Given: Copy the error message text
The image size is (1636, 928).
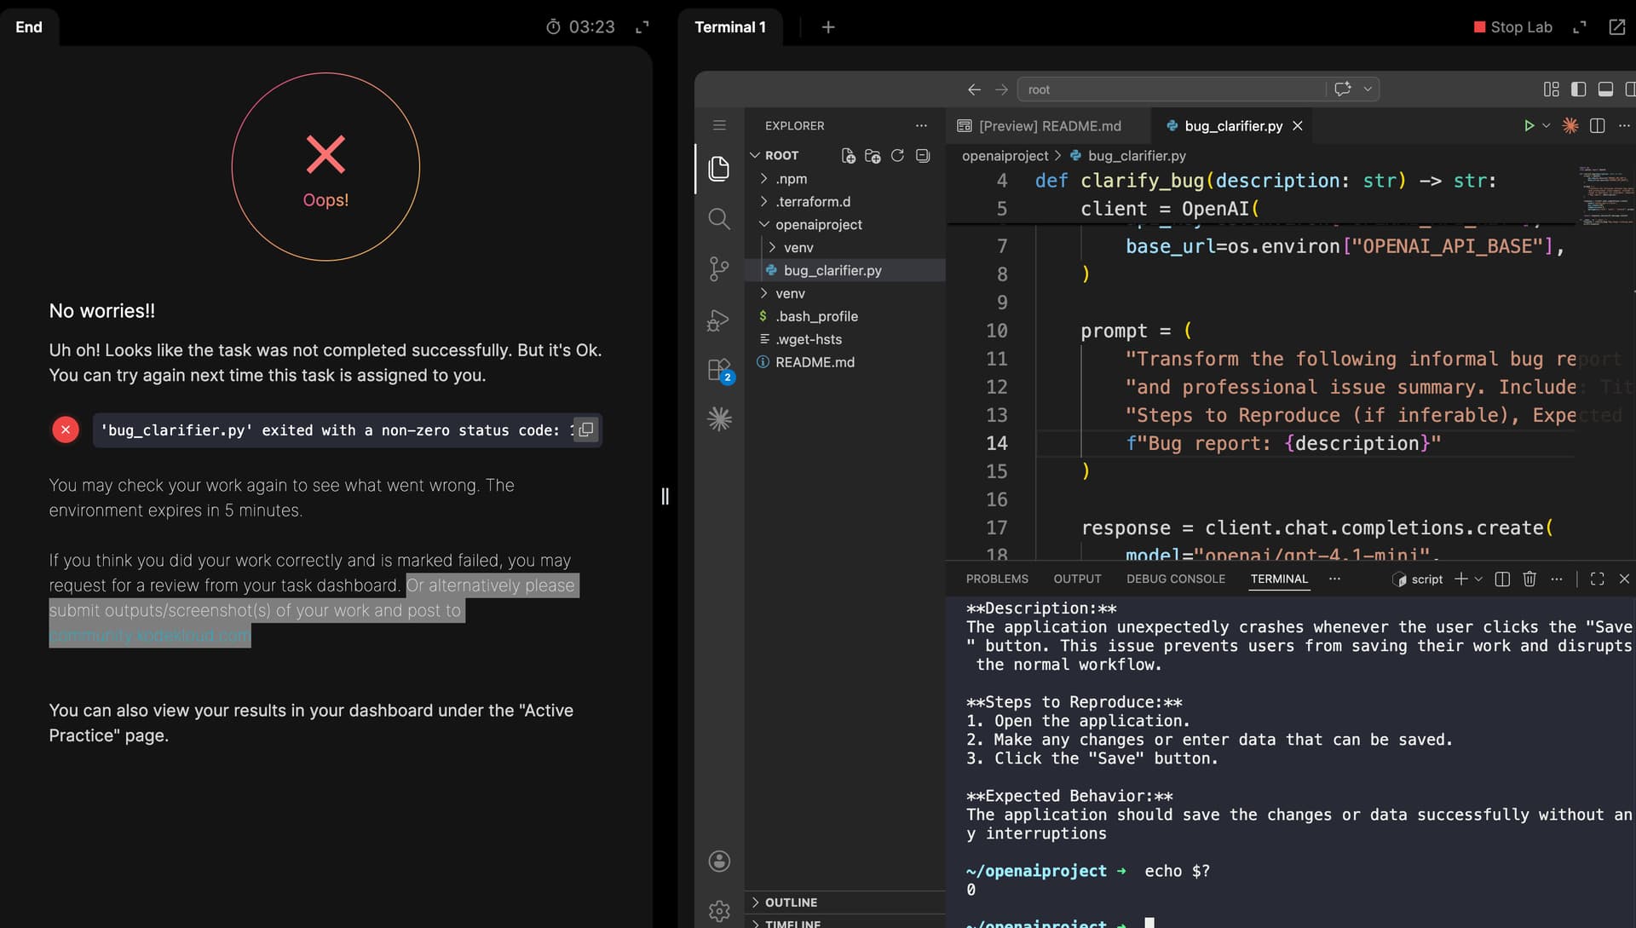Looking at the screenshot, I should point(585,430).
